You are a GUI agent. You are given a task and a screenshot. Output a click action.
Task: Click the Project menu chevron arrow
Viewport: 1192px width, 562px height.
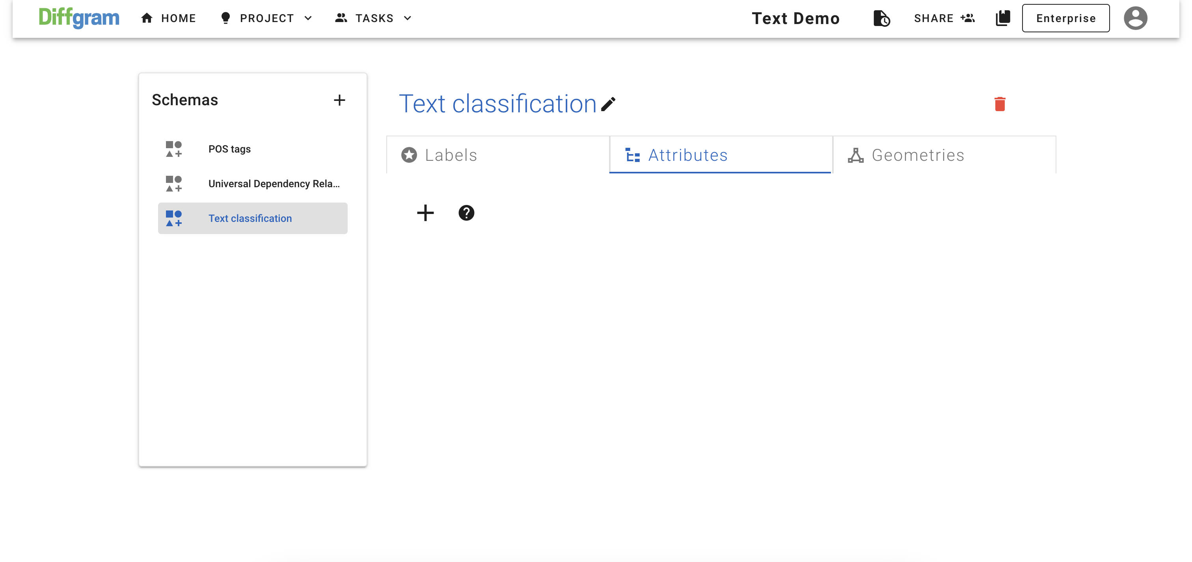click(x=308, y=18)
